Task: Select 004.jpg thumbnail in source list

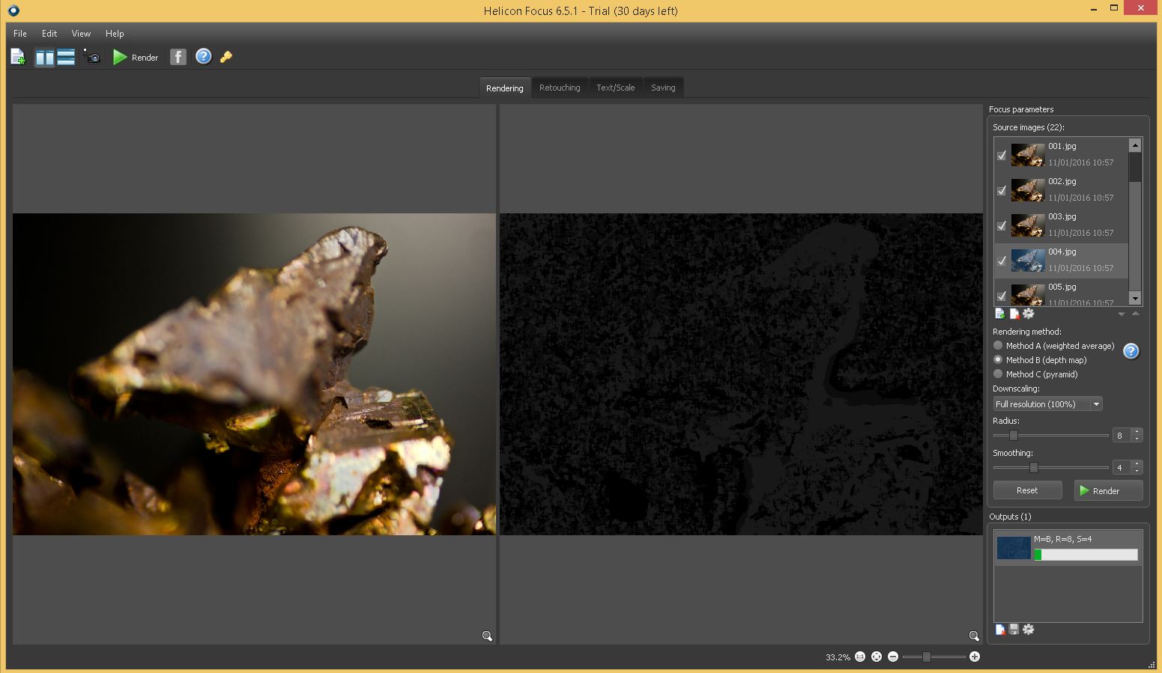Action: pyautogui.click(x=1028, y=261)
